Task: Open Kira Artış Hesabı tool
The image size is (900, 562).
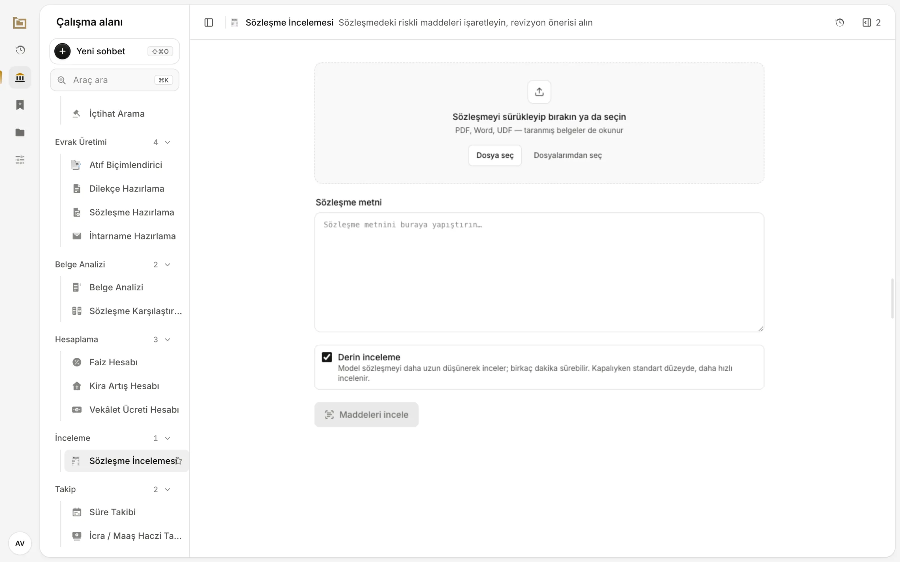Action: tap(126, 386)
